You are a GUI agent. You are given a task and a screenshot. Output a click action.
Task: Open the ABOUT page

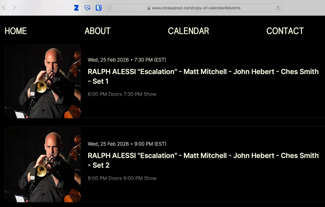tap(97, 31)
